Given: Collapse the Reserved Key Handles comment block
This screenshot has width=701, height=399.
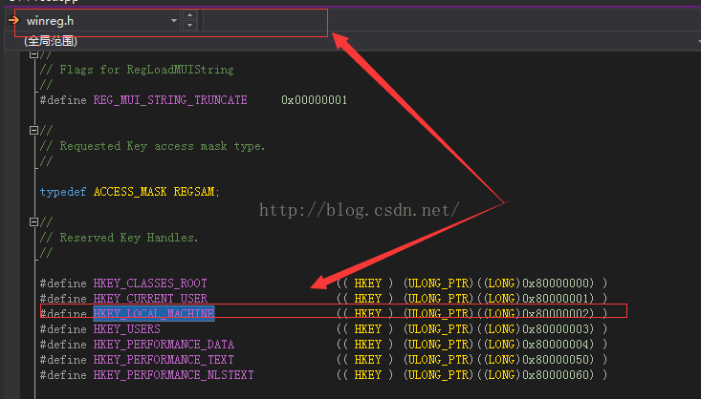Looking at the screenshot, I should (x=33, y=221).
